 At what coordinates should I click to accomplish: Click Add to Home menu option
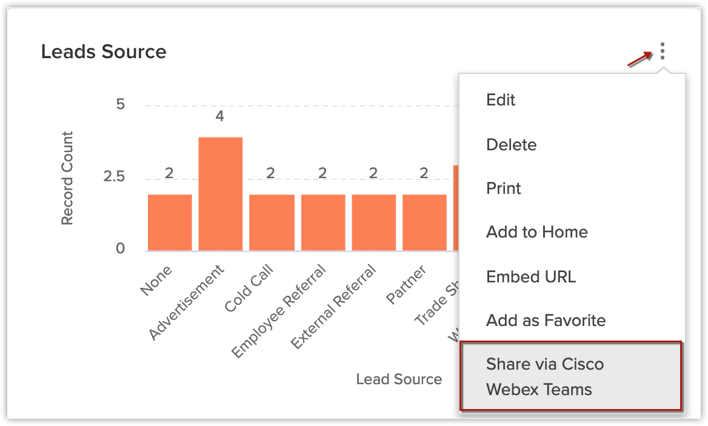(x=536, y=232)
